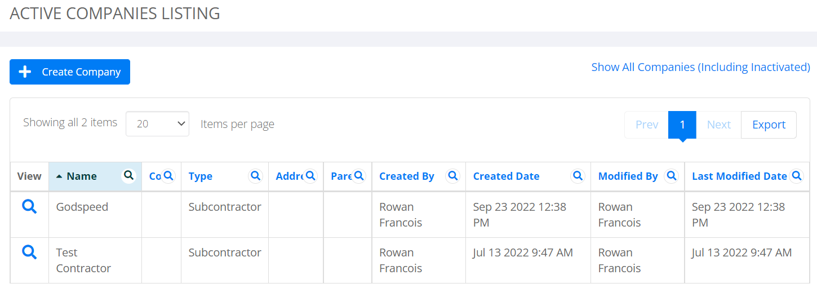Filter the Created By column

[x=452, y=176]
